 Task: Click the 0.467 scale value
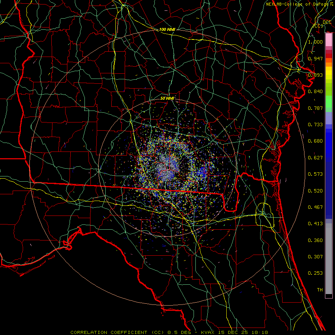[x=315, y=207]
